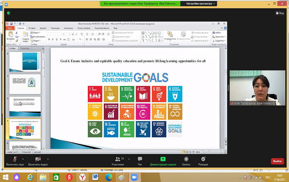Close the slides pane with X
The height and width of the screenshot is (182, 289).
[43, 49]
